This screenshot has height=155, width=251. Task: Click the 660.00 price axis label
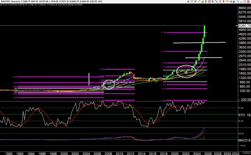(244, 87)
